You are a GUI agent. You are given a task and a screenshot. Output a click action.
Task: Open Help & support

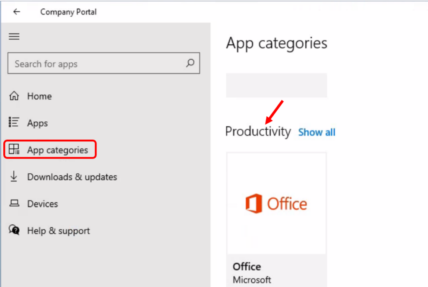(59, 231)
